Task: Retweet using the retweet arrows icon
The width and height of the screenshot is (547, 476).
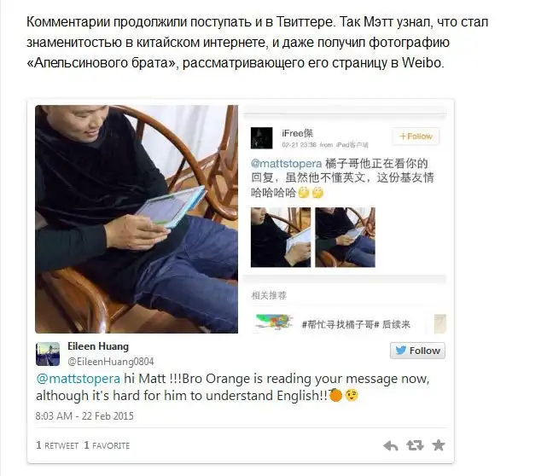Action: click(415, 445)
